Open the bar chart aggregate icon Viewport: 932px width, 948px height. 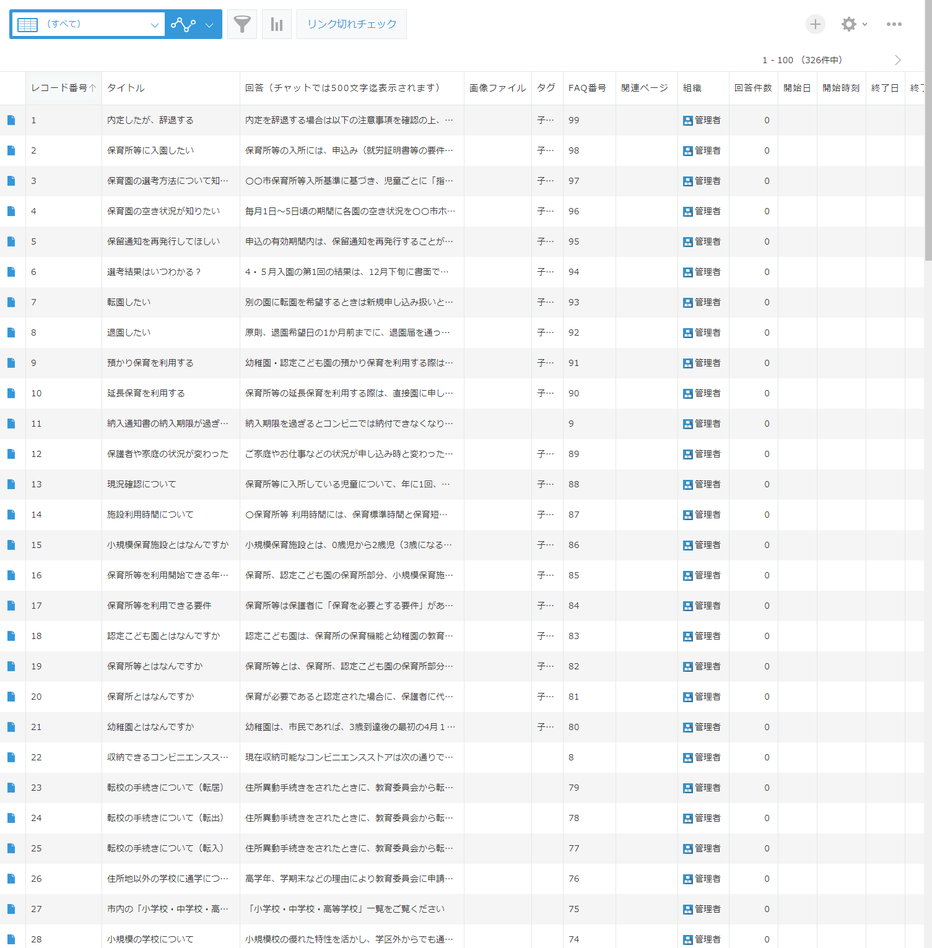(x=277, y=24)
